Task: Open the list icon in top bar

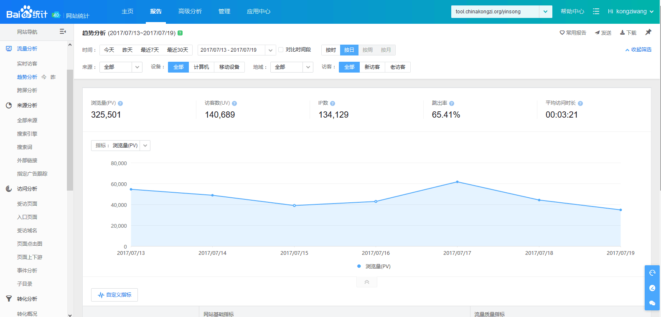Action: 596,11
